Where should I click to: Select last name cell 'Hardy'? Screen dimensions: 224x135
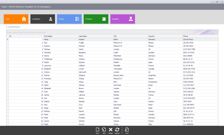pos(96,49)
